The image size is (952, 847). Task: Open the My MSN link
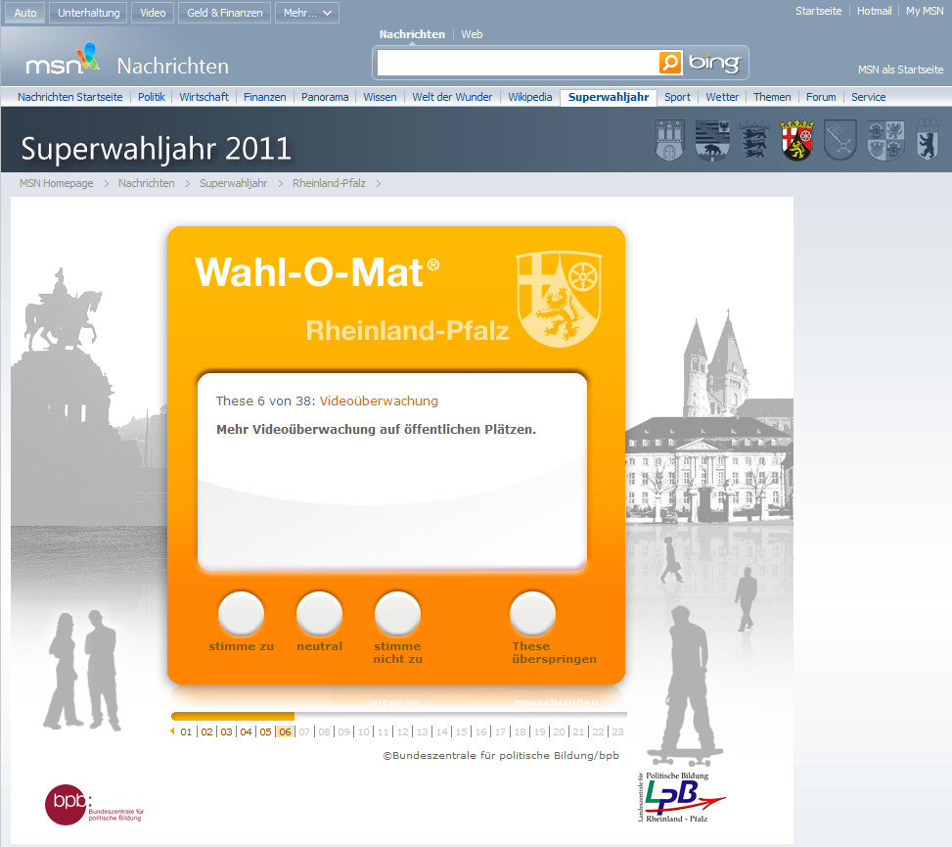pyautogui.click(x=925, y=11)
